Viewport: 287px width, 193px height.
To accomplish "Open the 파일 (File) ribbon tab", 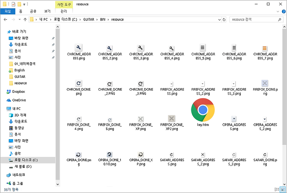I will coord(8,11).
